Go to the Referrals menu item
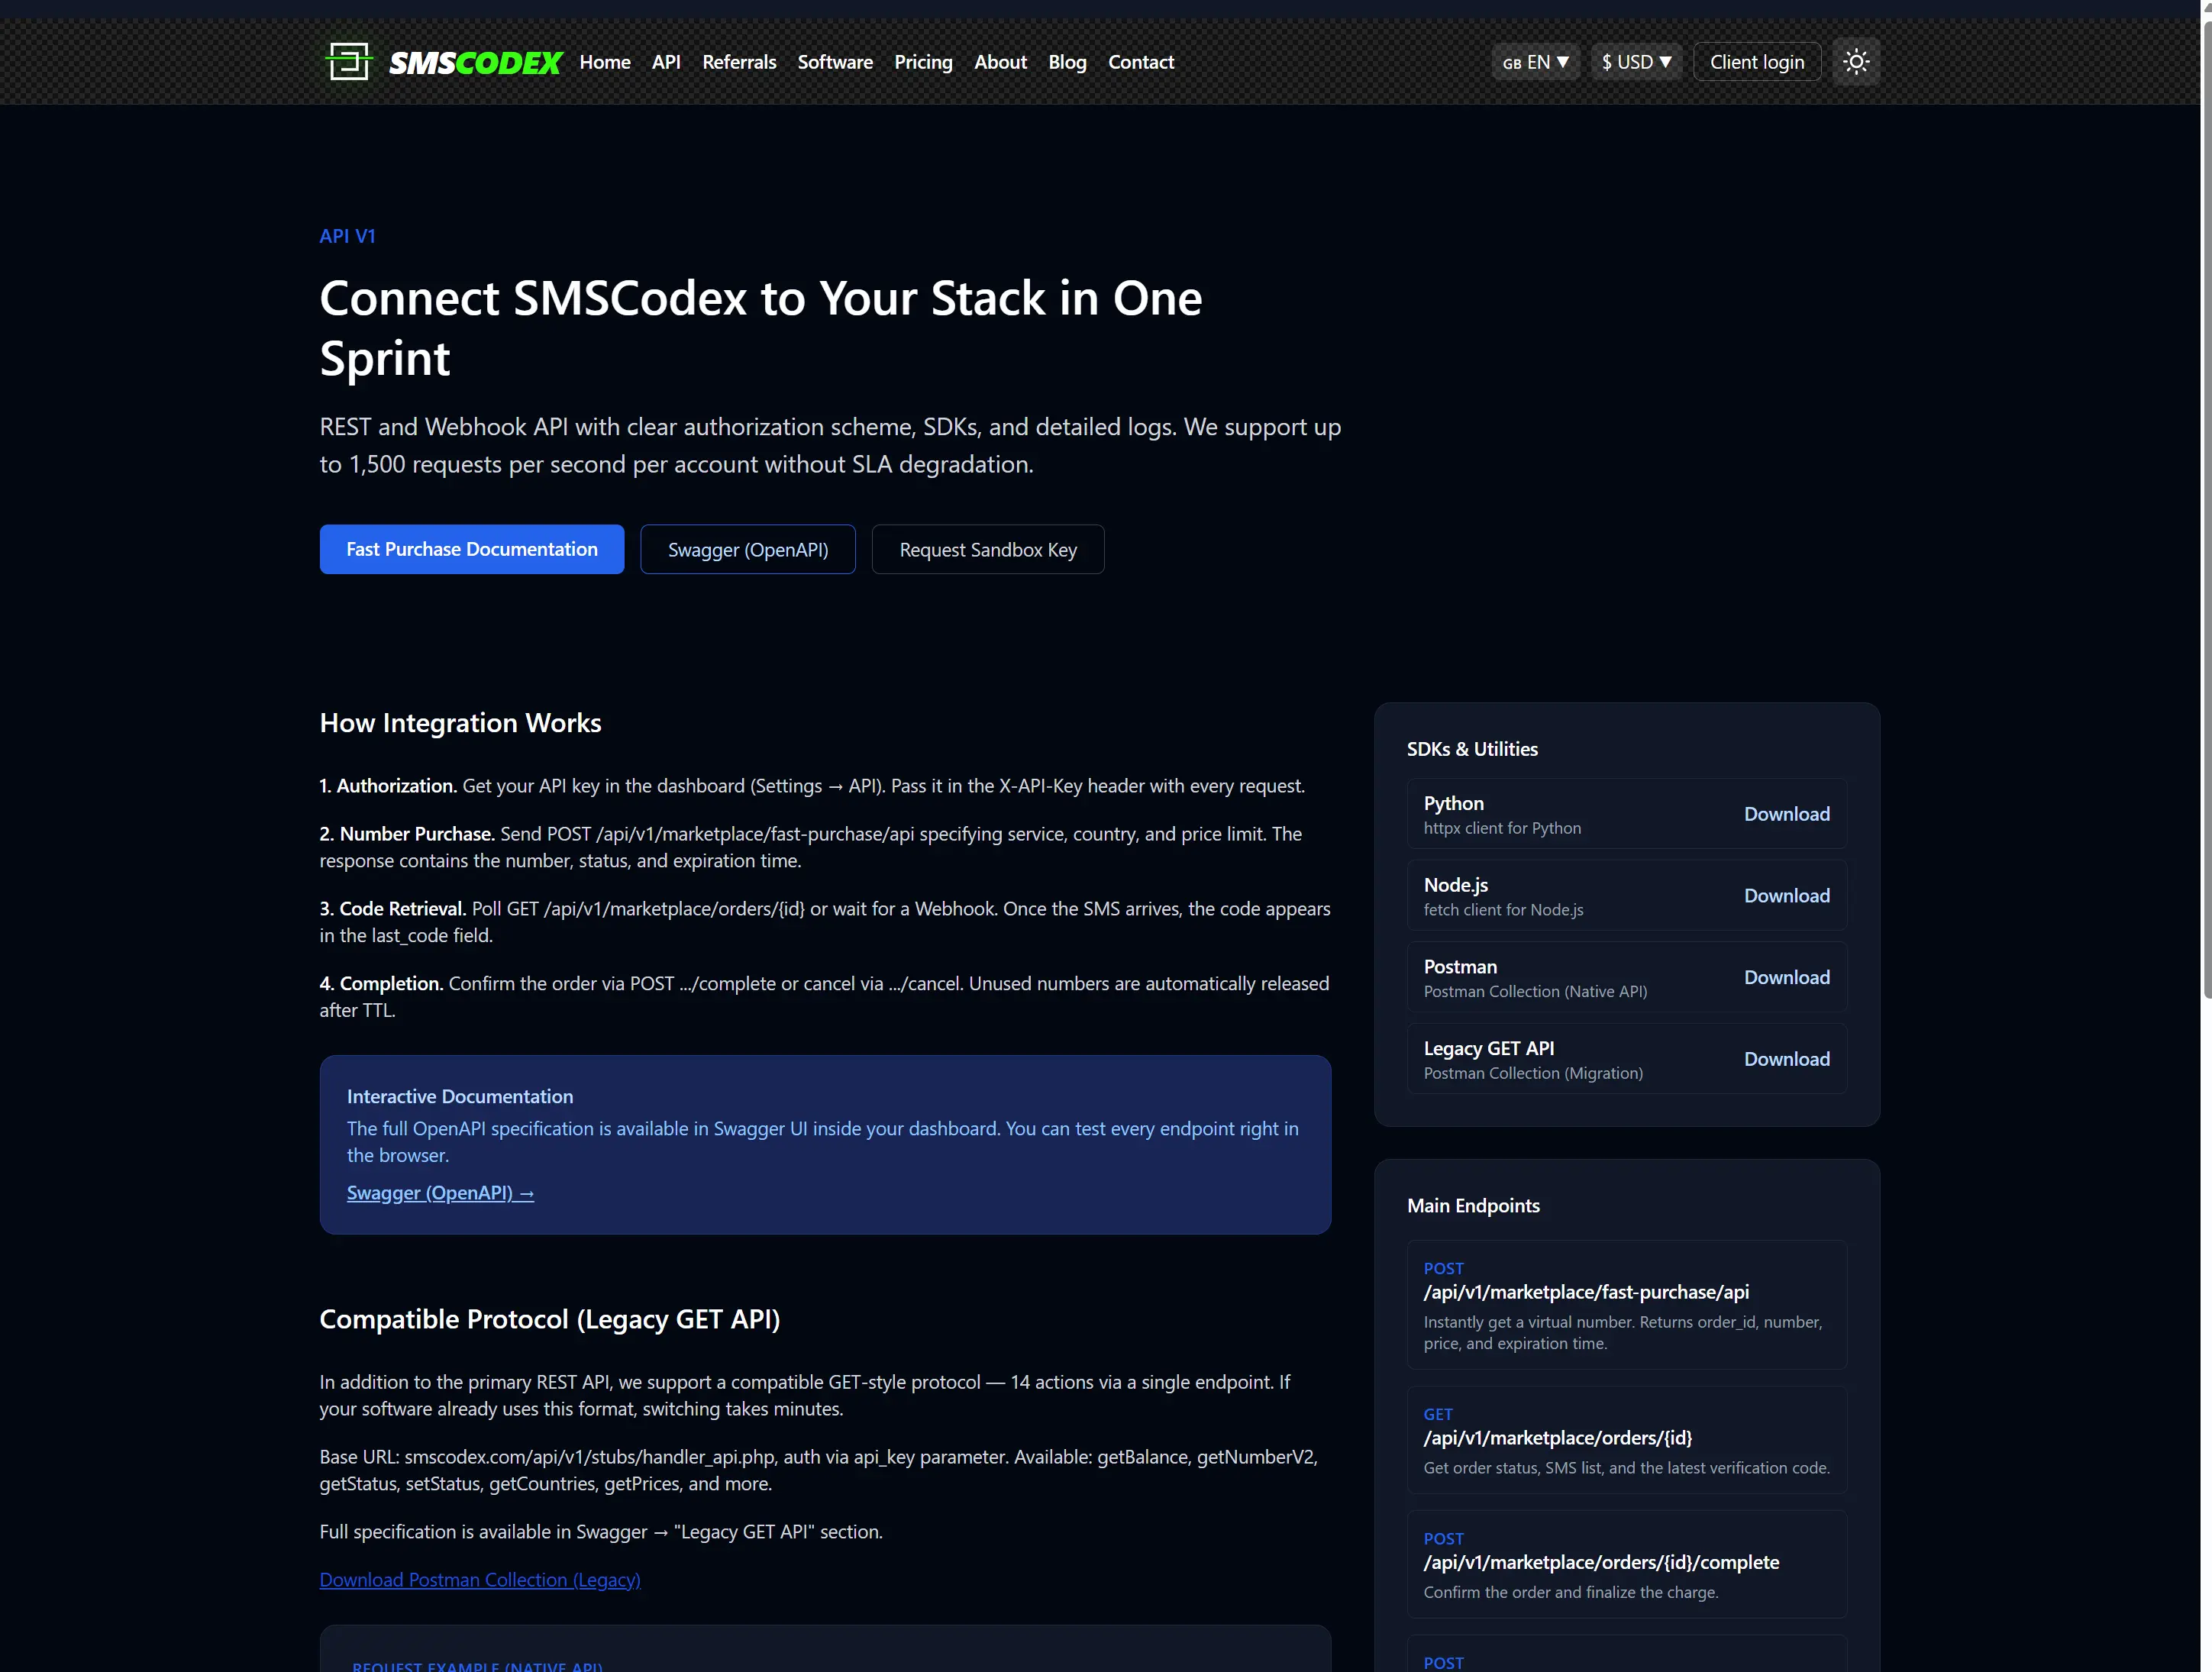The image size is (2212, 1672). point(739,62)
